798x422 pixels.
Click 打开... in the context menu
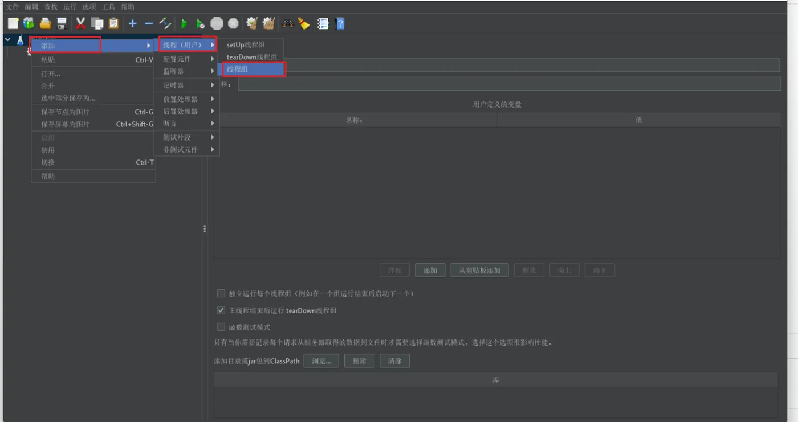coord(93,74)
